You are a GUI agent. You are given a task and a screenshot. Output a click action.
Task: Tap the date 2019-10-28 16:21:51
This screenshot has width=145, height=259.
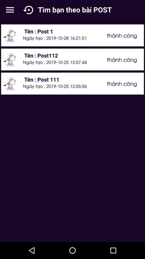pos(66,38)
